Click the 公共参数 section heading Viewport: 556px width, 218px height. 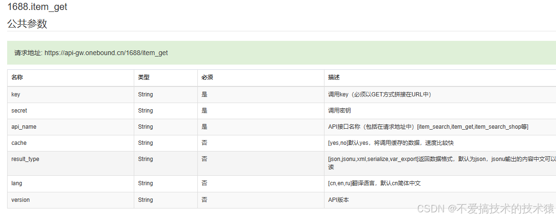[x=28, y=24]
